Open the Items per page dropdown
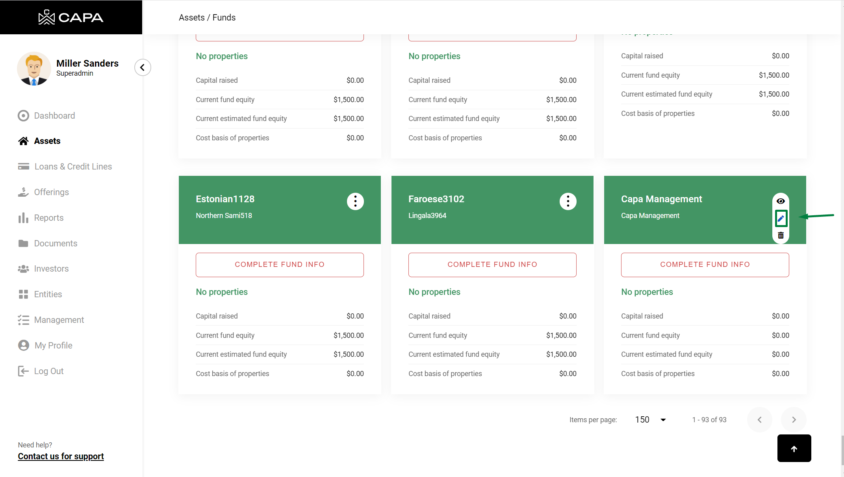 pos(651,420)
